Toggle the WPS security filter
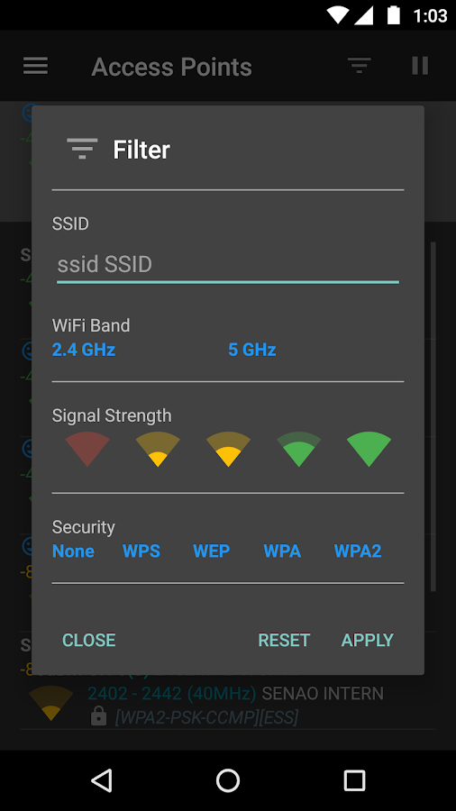The image size is (456, 811). [141, 551]
